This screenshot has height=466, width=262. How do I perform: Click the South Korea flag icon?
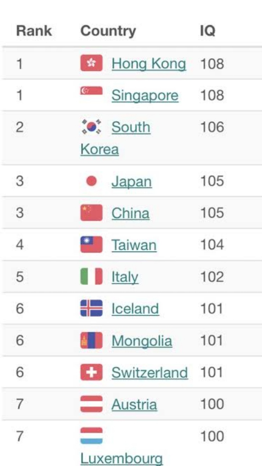click(92, 127)
